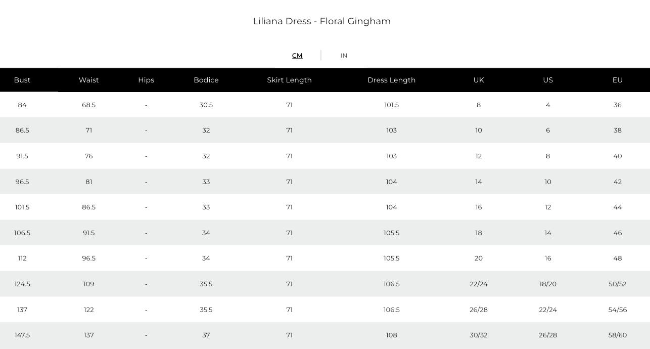The image size is (650, 349).
Task: Click the US size column header
Action: [548, 80]
